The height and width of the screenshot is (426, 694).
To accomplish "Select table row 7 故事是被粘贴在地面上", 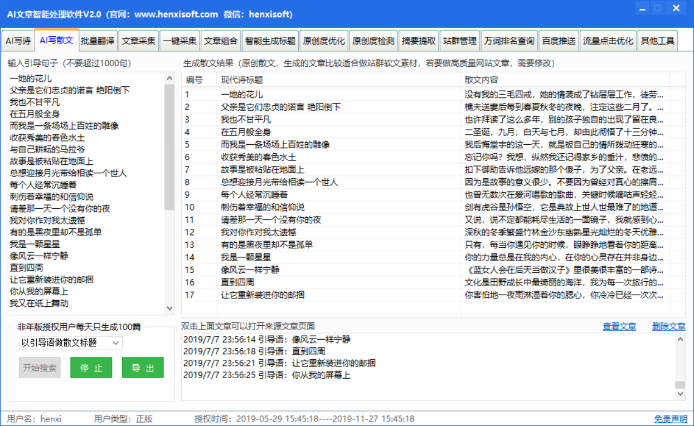I will [434, 170].
